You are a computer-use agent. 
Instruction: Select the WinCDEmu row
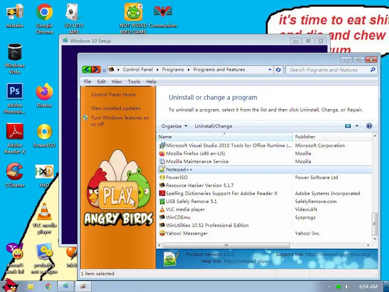pyautogui.click(x=264, y=217)
